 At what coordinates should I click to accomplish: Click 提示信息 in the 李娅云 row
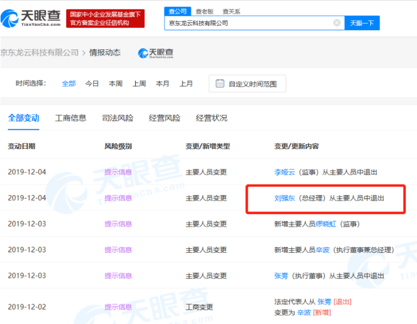click(x=118, y=172)
